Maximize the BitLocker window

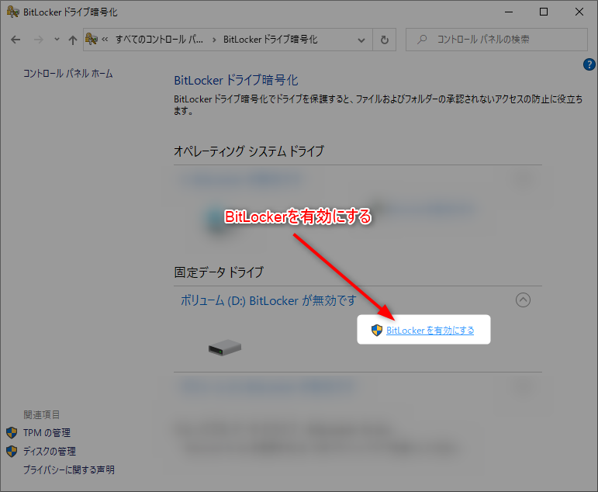click(x=544, y=12)
